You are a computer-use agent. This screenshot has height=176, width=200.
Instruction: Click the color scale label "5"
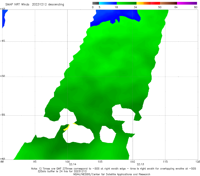(99, 7)
